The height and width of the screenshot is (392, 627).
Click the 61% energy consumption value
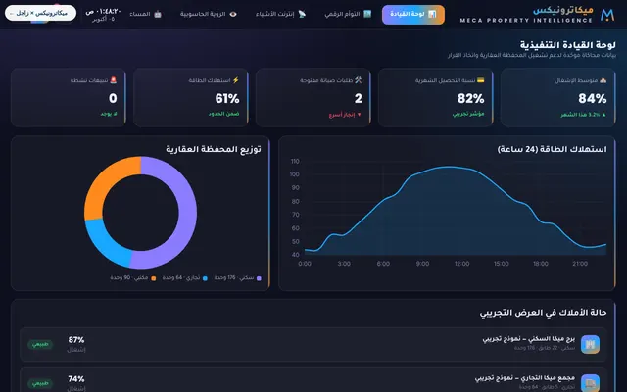pyautogui.click(x=227, y=98)
